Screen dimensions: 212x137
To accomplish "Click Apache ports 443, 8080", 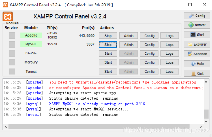I will [86, 35].
